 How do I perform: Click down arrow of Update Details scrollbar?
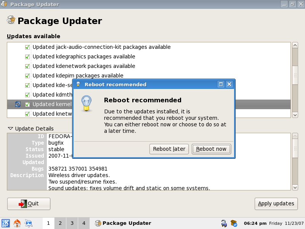[x=295, y=187]
